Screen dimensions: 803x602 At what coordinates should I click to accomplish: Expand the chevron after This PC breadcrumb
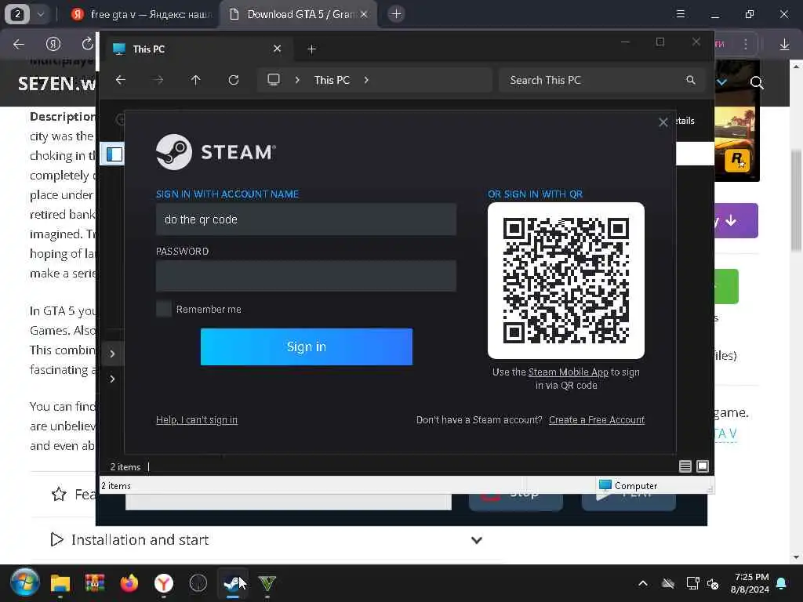[366, 80]
